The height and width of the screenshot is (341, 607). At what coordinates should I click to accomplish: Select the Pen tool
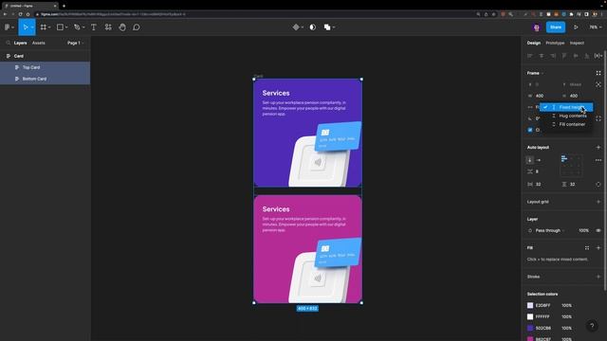[x=77, y=27]
